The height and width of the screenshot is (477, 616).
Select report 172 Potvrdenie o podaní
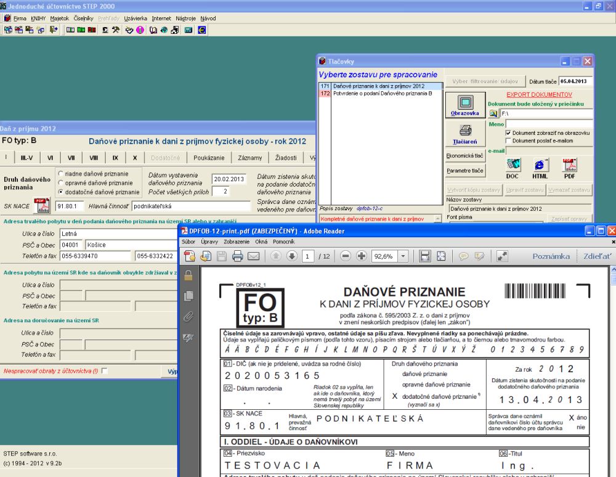click(x=381, y=94)
